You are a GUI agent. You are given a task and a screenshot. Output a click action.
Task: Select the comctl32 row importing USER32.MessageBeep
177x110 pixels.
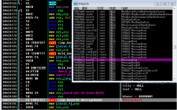pyautogui.click(x=123, y=30)
